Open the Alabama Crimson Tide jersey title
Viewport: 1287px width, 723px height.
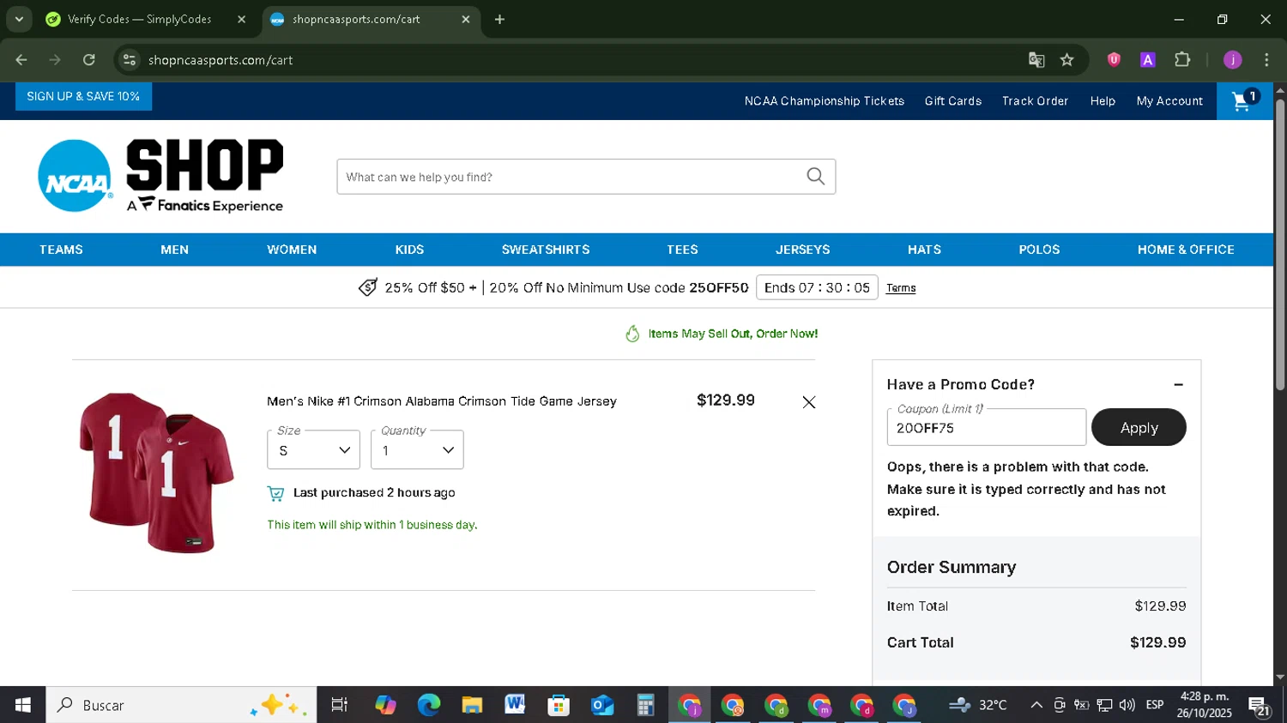click(442, 401)
